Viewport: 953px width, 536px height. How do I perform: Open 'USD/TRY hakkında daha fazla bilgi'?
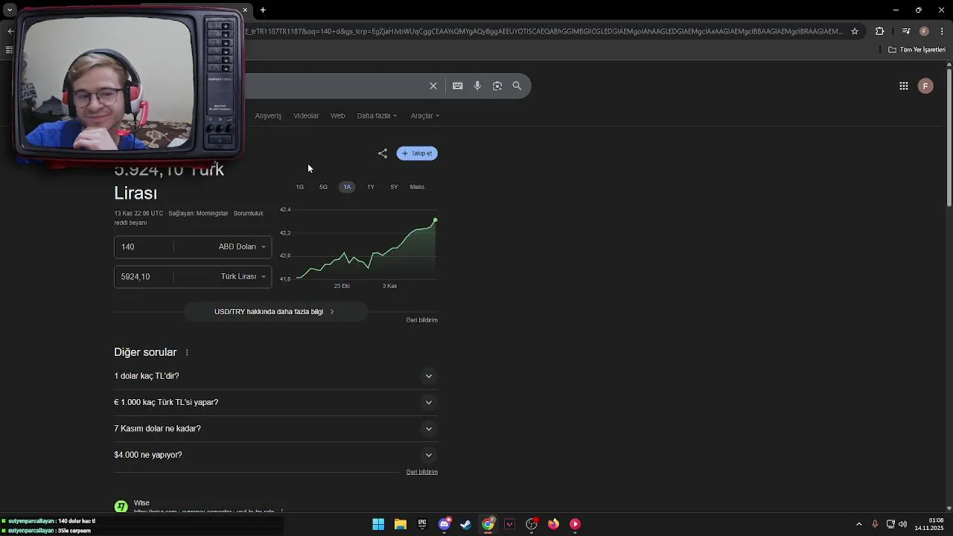275,312
